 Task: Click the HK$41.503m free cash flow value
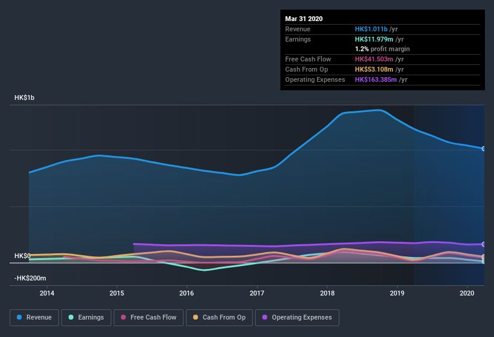(374, 59)
